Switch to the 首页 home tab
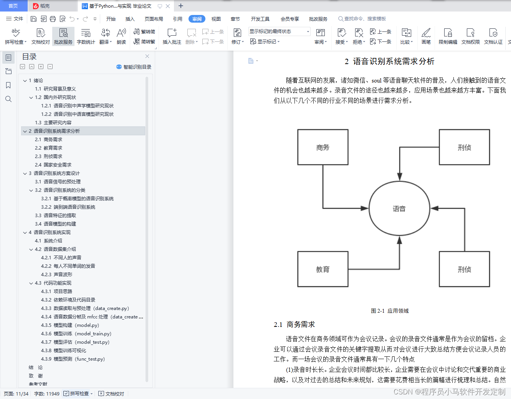 tap(13, 6)
